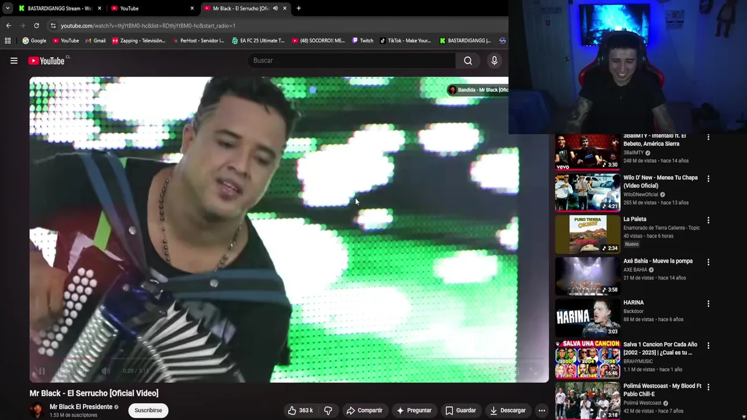This screenshot has height=420, width=747.
Task: Dislike the video with thumbs-down
Action: click(328, 411)
